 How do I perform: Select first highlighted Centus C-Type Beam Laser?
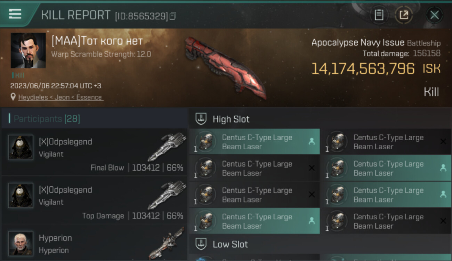coord(255,142)
